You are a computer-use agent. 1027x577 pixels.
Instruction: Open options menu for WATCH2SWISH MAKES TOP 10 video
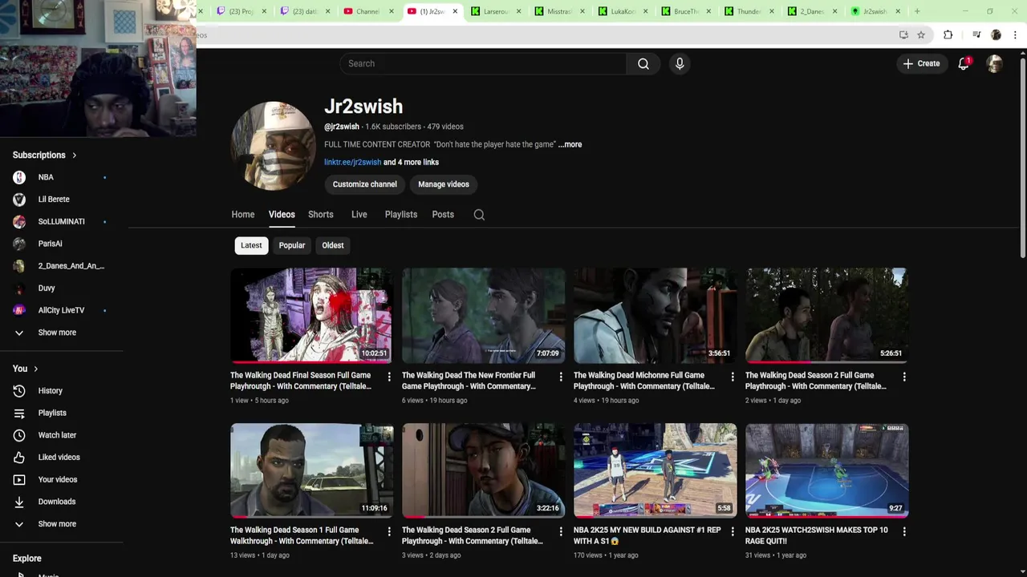click(904, 531)
